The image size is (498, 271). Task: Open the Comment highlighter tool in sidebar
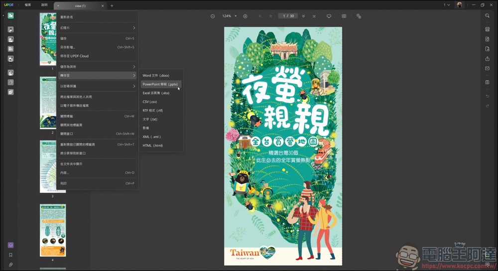pos(10,29)
